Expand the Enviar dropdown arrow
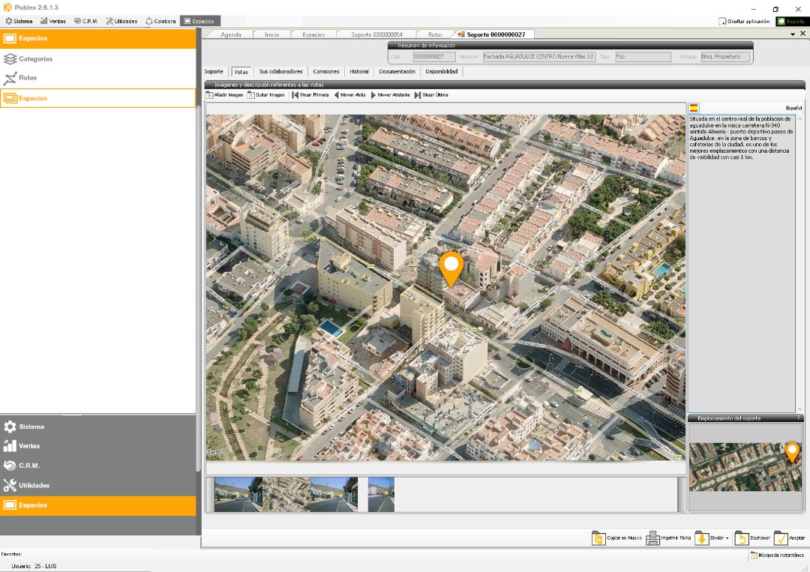Screen dimensions: 810x572 point(727,538)
